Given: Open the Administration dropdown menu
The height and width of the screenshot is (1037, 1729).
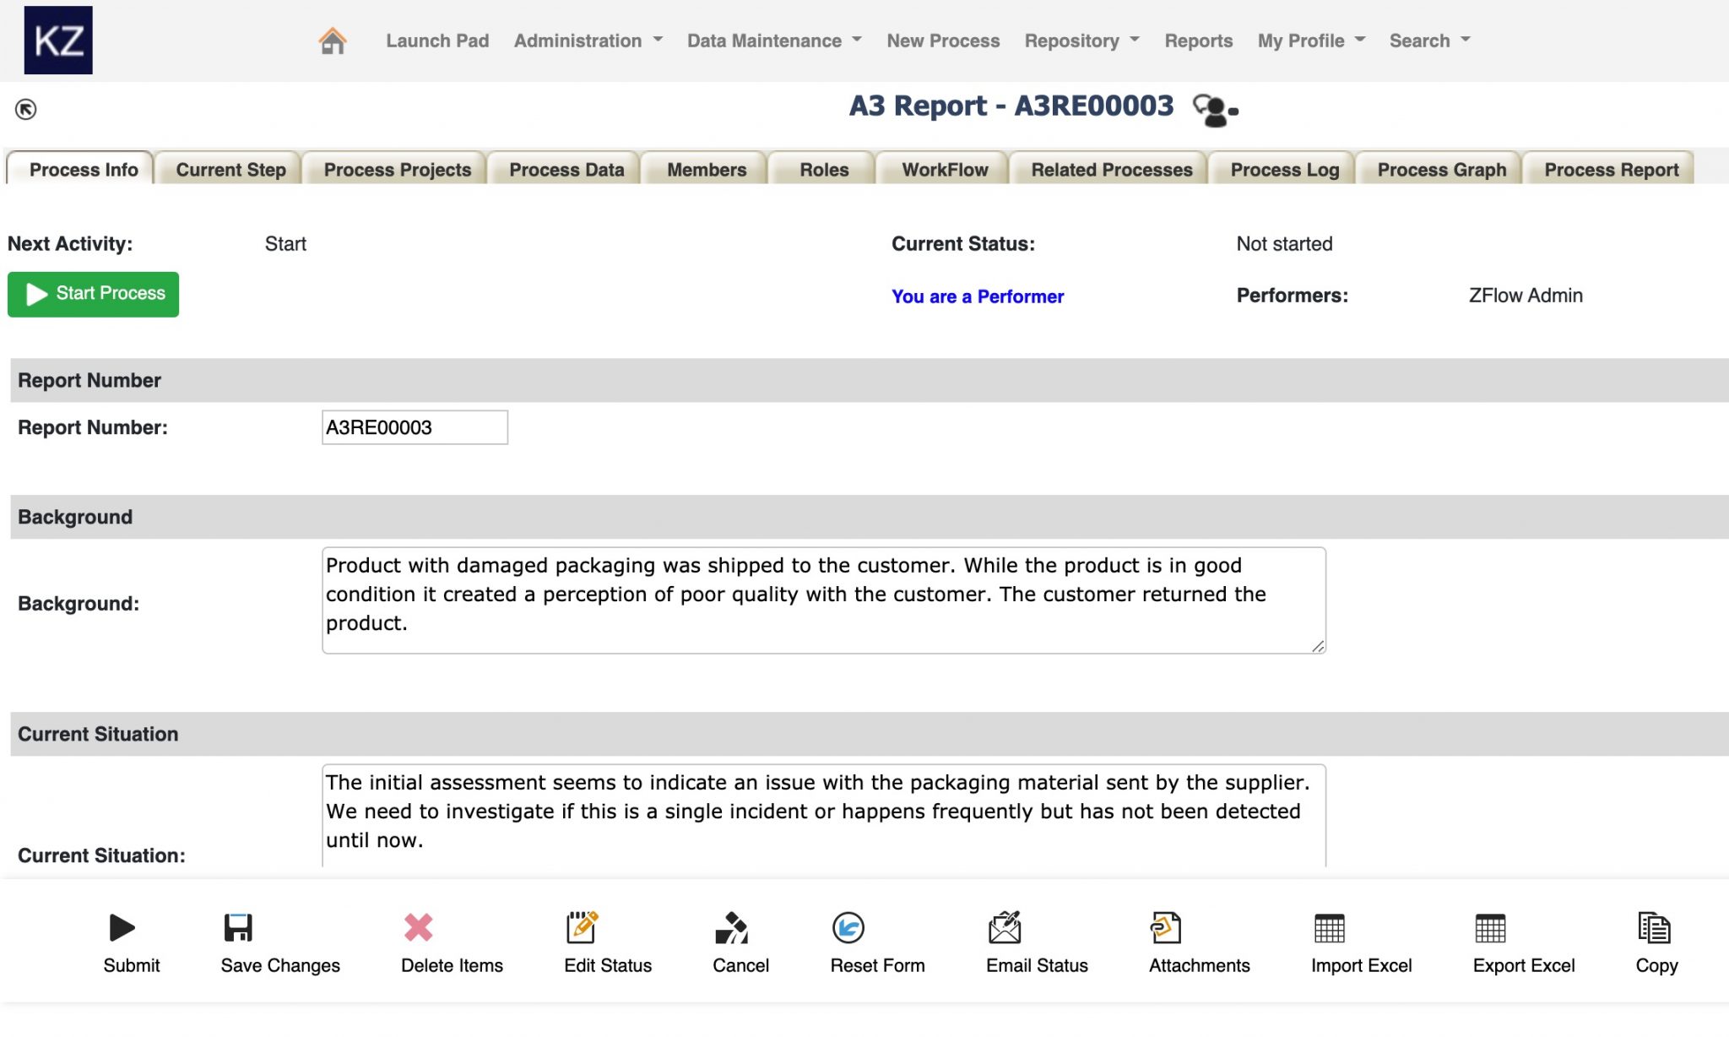Looking at the screenshot, I should (x=580, y=41).
